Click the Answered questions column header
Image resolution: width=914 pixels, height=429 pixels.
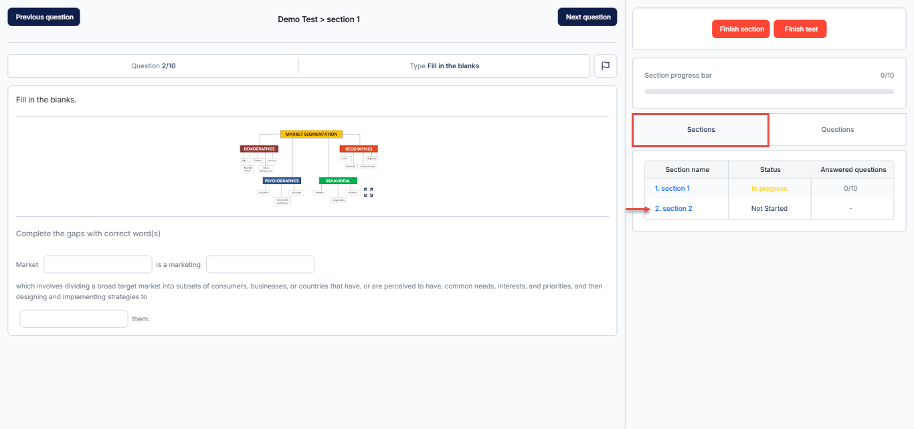pyautogui.click(x=852, y=170)
